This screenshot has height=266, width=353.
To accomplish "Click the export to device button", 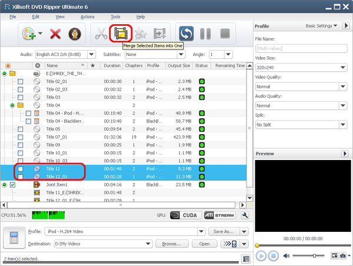I will coord(230,244).
